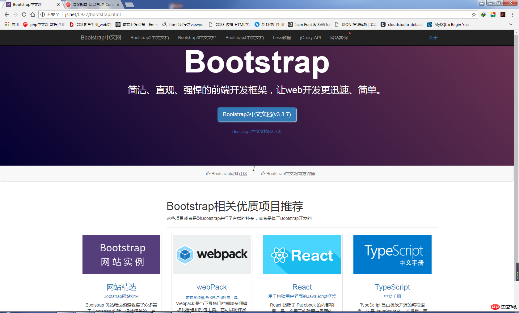Open the 钉钉使用手册 bookmark
Image resolution: width=519 pixels, height=313 pixels.
269,24
